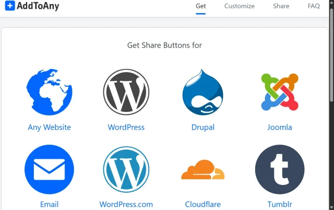Screen dimensions: 334x210
Task: Select the Drupal droplet icon
Action: click(x=203, y=92)
